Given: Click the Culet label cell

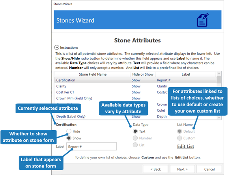Looking at the screenshot, I should click(x=161, y=110).
